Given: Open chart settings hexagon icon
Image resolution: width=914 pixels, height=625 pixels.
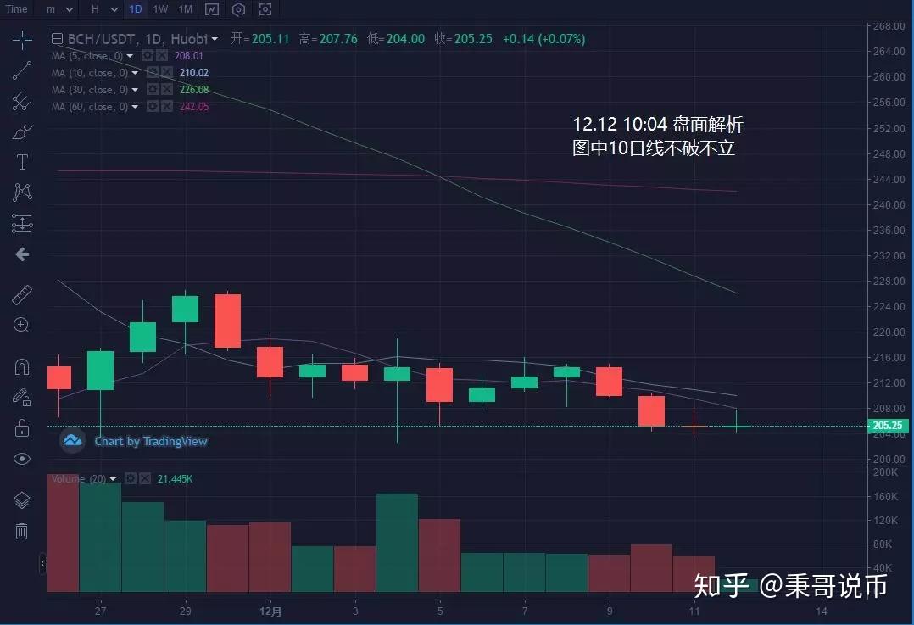Looking at the screenshot, I should point(238,9).
